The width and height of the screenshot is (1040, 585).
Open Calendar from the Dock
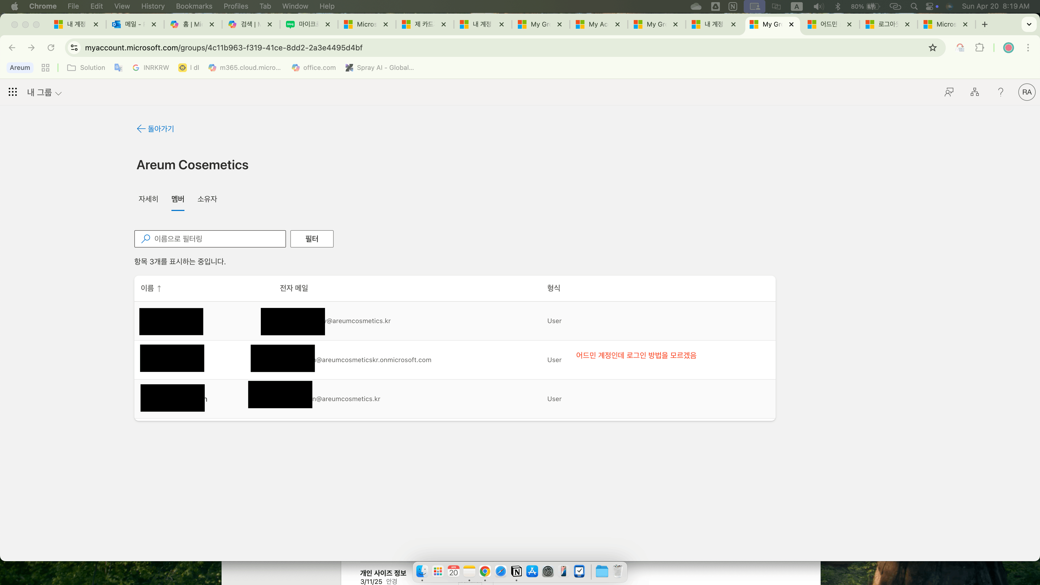tap(453, 571)
